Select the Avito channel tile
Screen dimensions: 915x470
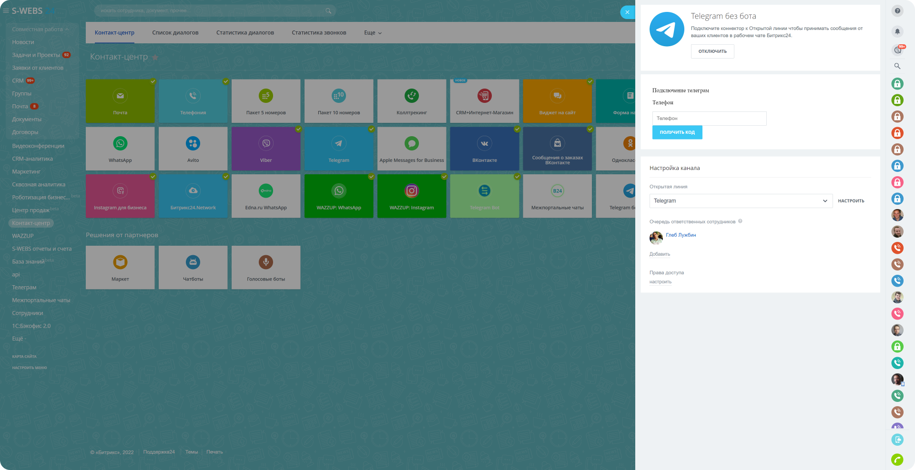193,149
